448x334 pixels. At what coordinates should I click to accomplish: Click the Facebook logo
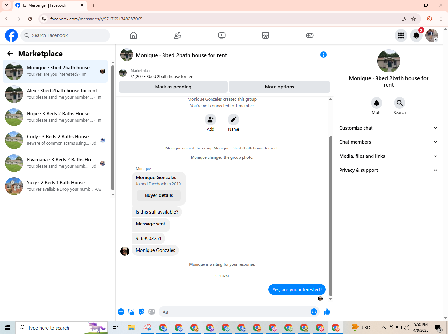12,35
